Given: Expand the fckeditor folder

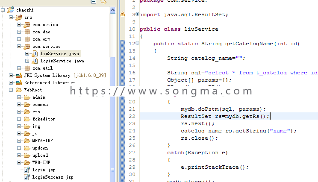Looking at the screenshot, I should click(x=19, y=119).
